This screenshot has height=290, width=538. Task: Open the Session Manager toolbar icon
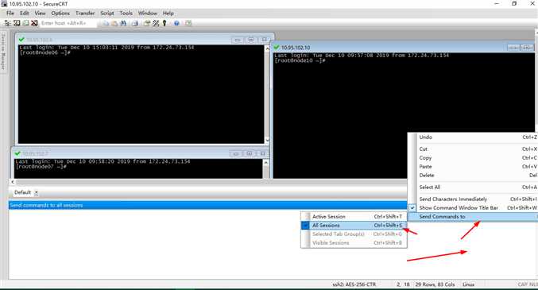point(7,23)
